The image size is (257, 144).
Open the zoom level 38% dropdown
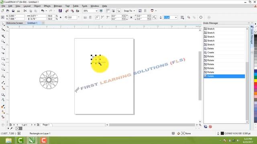coord(96,11)
